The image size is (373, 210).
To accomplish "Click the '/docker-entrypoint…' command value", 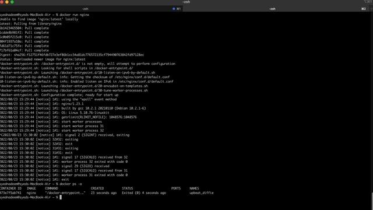I will point(65,193).
